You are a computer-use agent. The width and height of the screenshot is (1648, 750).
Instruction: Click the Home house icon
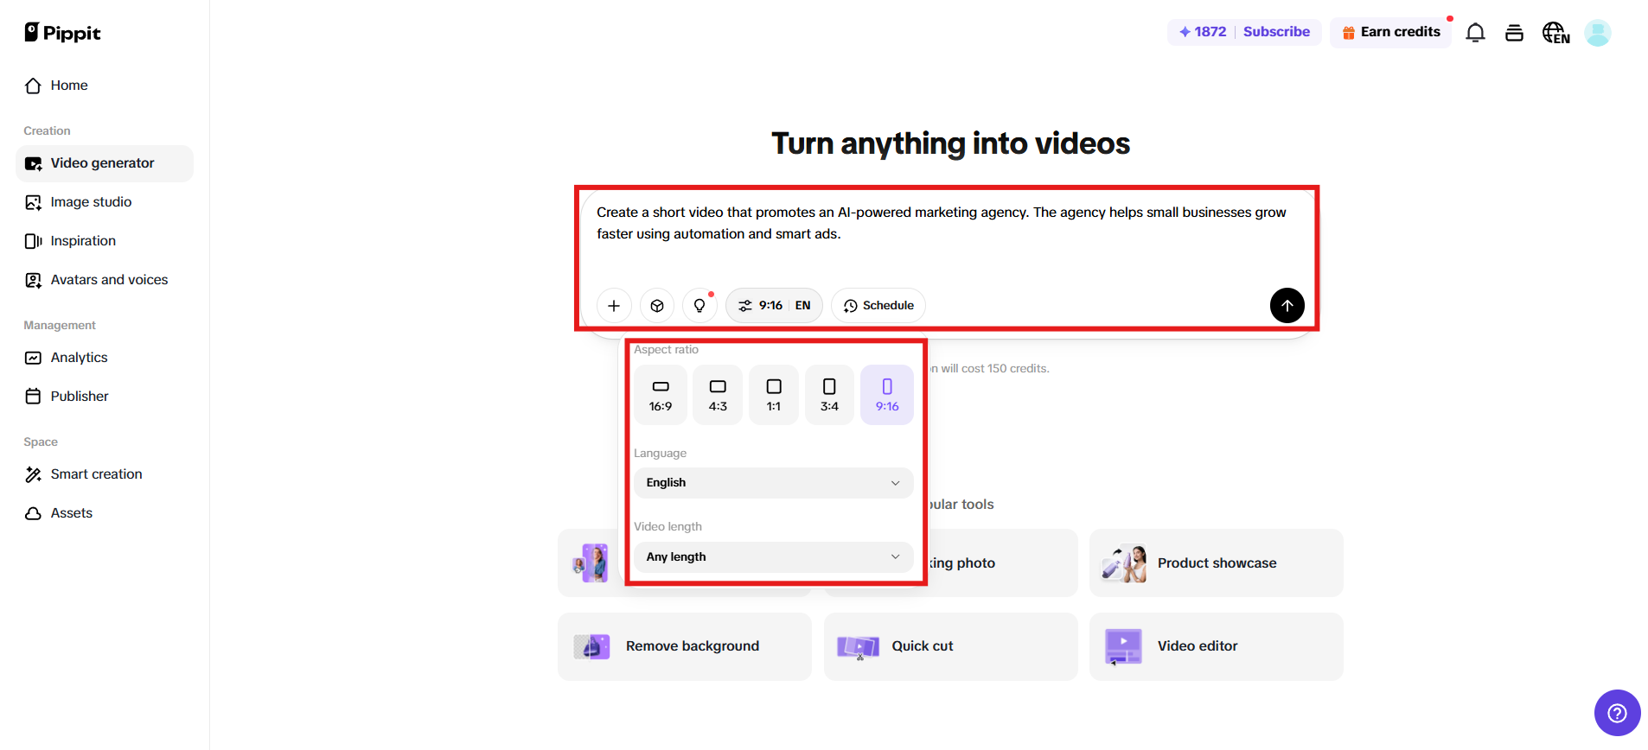(33, 86)
